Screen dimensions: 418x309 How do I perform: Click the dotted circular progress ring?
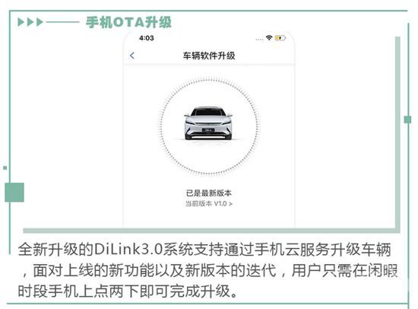209,127
